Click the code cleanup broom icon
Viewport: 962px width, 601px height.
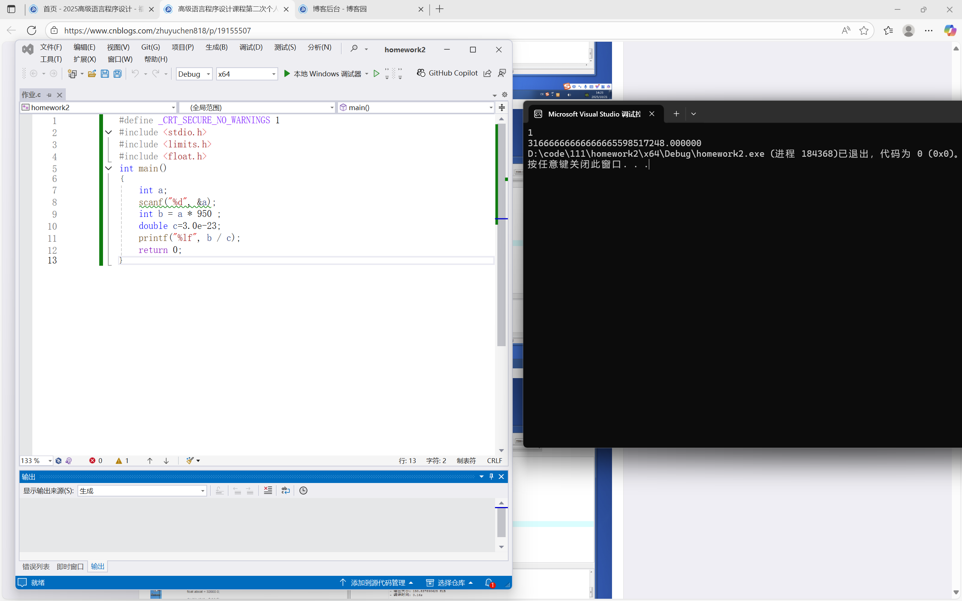tap(190, 460)
